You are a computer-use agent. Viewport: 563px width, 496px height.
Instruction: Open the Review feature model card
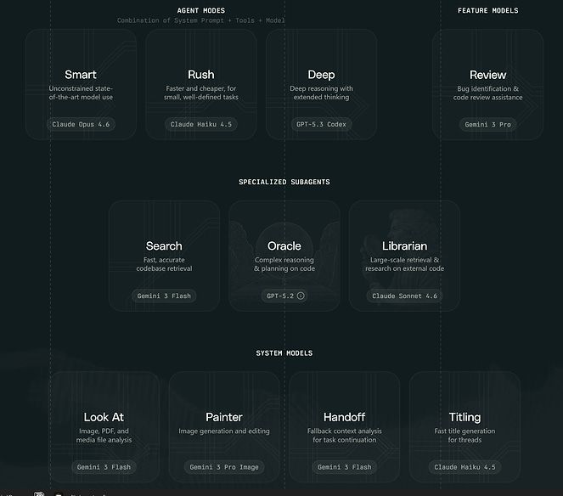tap(488, 85)
